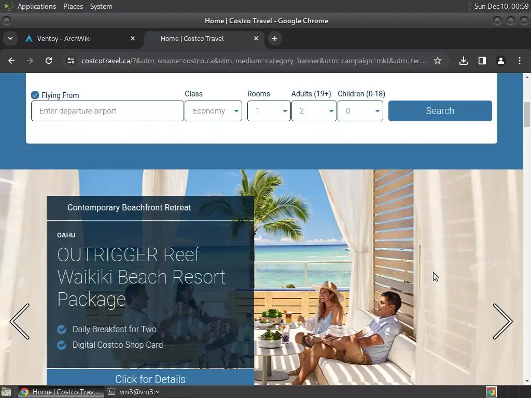Click the Show Desktop icon in taskbar
Viewport: 531px width, 398px height.
click(x=6, y=392)
